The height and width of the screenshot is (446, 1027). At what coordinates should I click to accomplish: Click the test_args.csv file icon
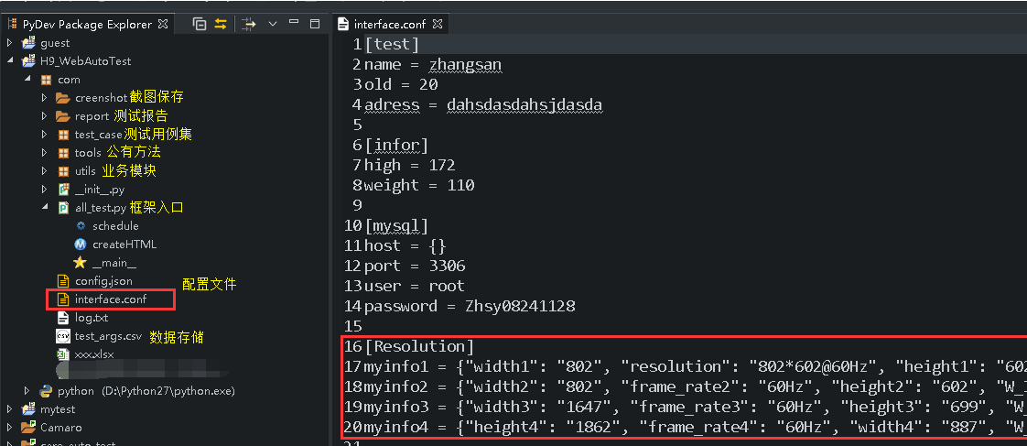pyautogui.click(x=63, y=336)
